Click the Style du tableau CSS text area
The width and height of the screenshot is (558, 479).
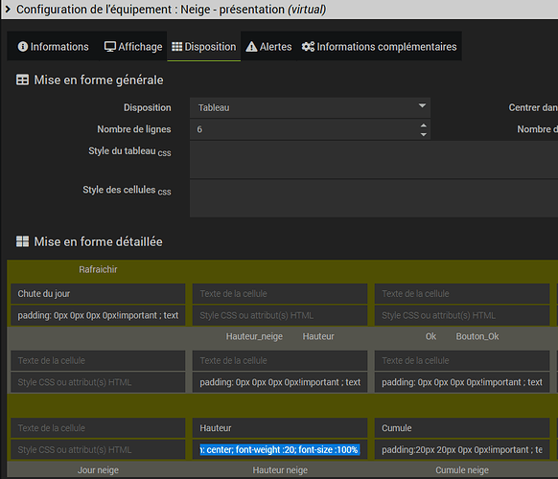tap(374, 160)
